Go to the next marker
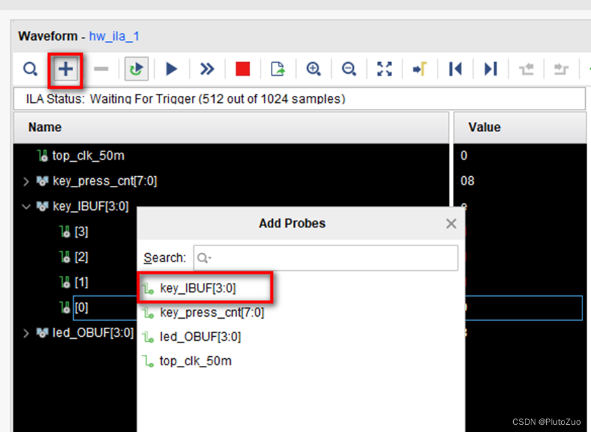The image size is (591, 432). coord(490,69)
